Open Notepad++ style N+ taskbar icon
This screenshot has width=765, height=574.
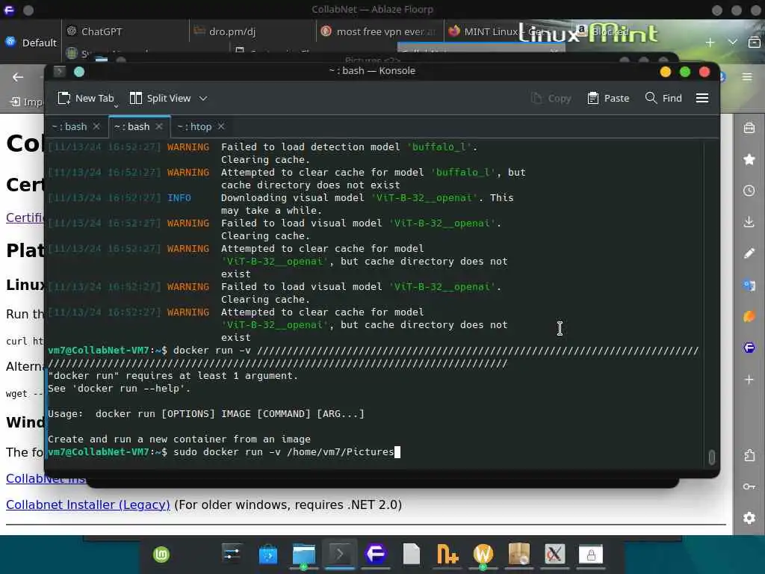pos(447,555)
